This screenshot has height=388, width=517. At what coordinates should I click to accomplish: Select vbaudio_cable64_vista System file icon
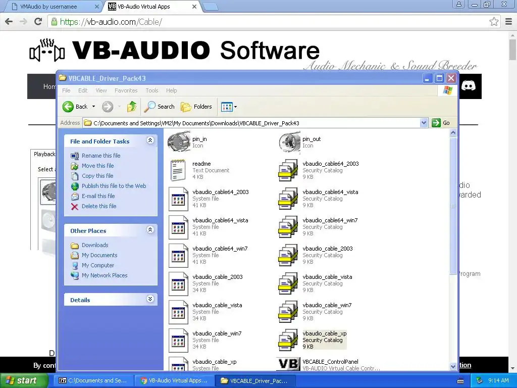coord(178,227)
